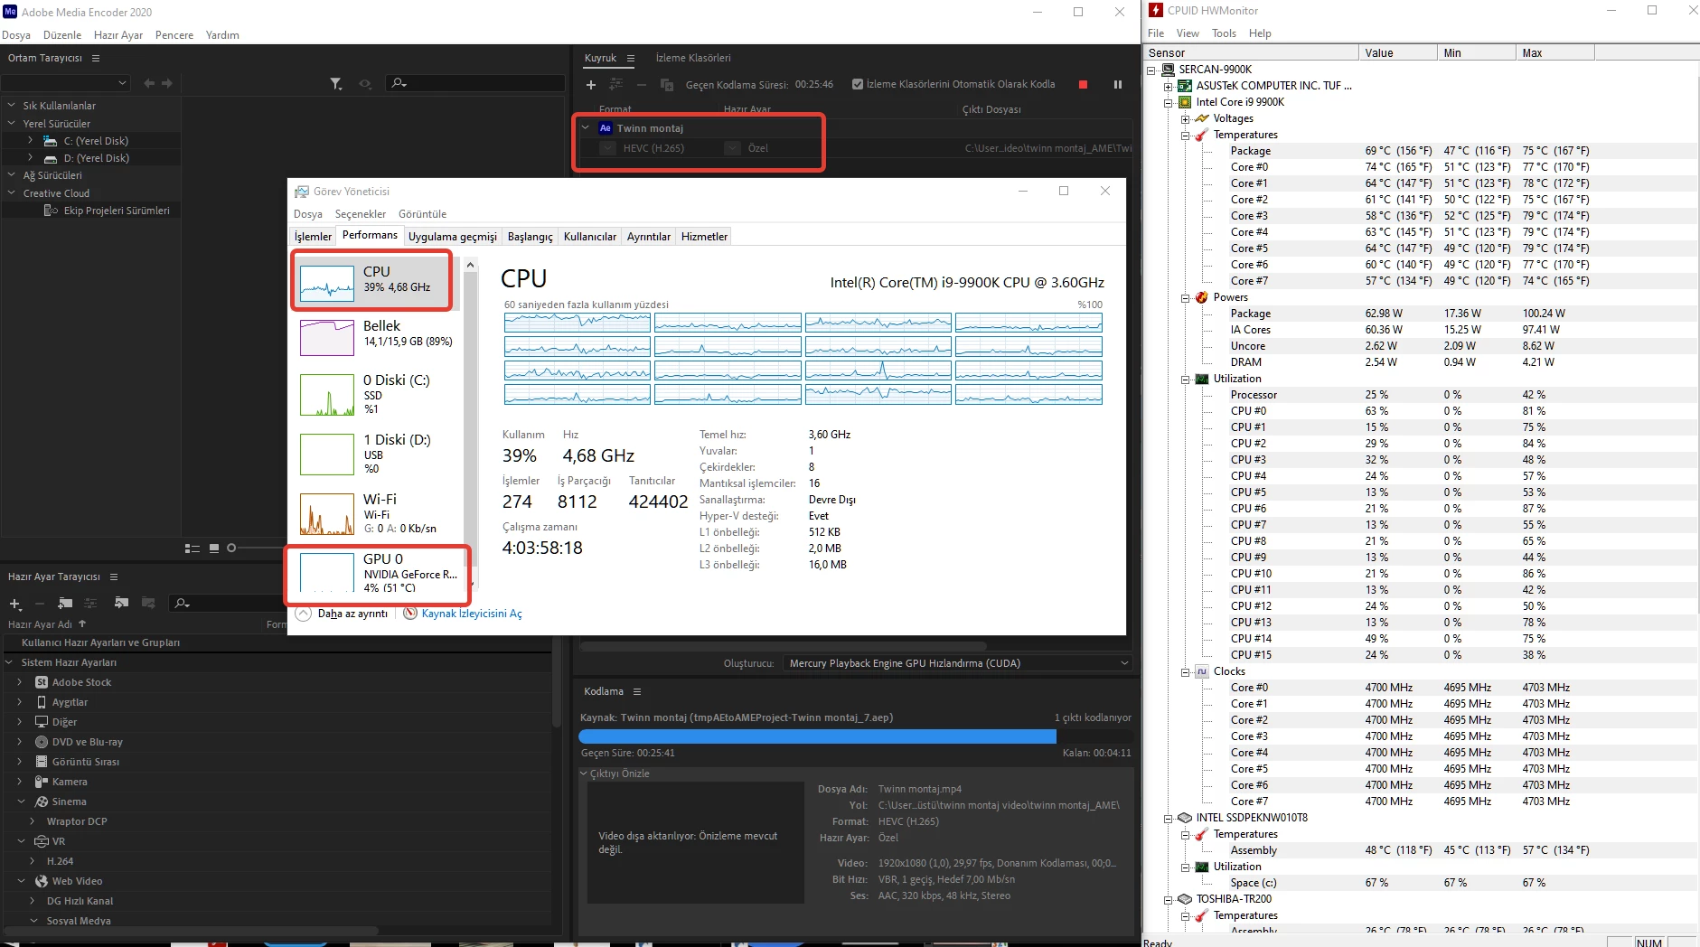The image size is (1700, 947).
Task: Open the Ortam Tarayıcısı panel menu icon
Action: (96, 58)
